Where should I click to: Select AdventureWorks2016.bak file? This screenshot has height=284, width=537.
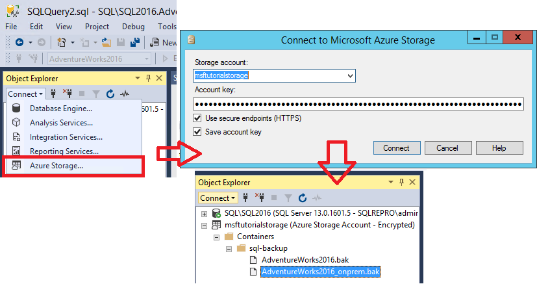click(x=305, y=260)
